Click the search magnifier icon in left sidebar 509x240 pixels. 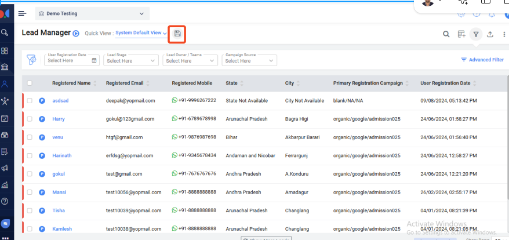click(x=5, y=32)
